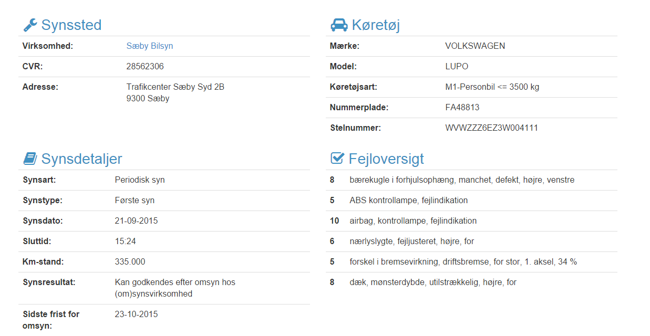The width and height of the screenshot is (650, 336).
Task: Click the Synsdato value 21-09-2015
Action: (136, 221)
